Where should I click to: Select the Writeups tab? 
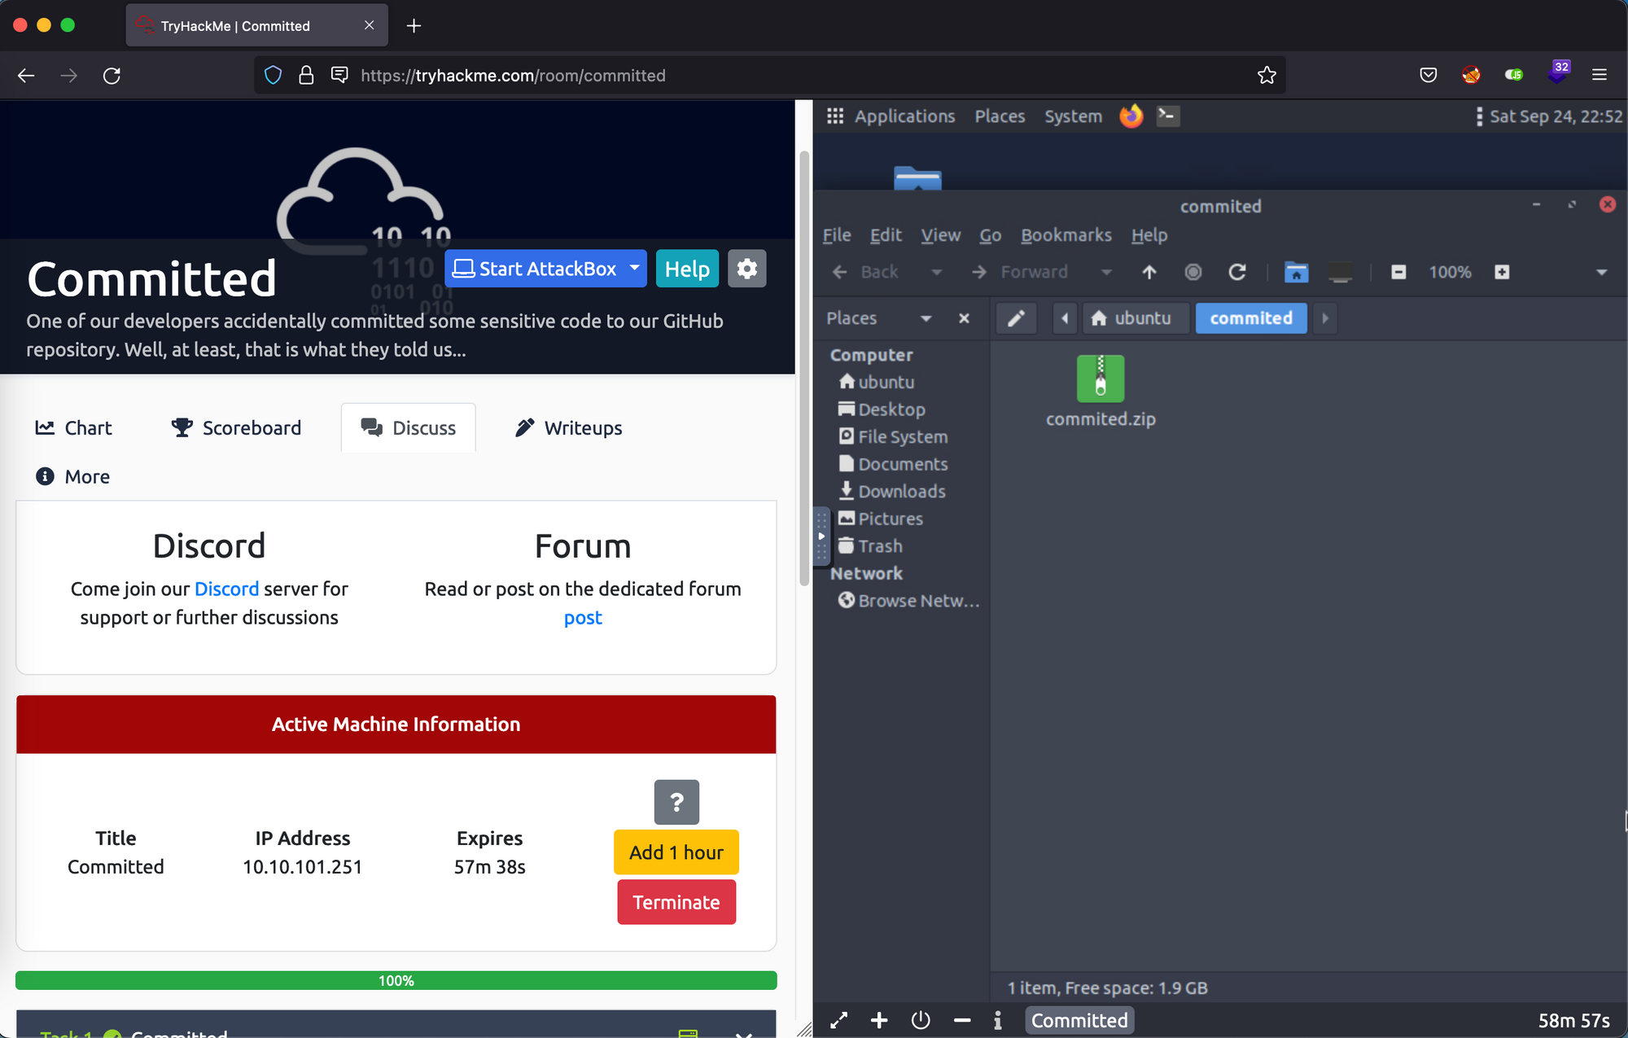(x=570, y=427)
